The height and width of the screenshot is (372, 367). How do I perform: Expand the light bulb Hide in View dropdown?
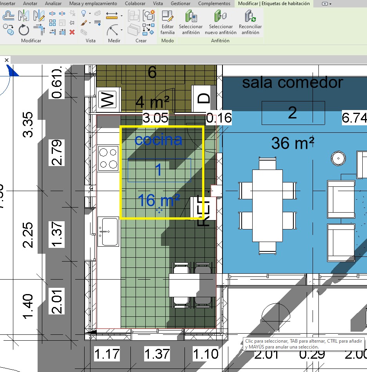point(90,14)
